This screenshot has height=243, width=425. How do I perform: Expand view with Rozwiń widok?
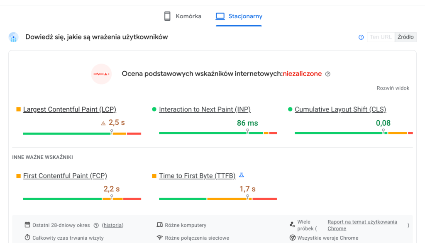(393, 88)
